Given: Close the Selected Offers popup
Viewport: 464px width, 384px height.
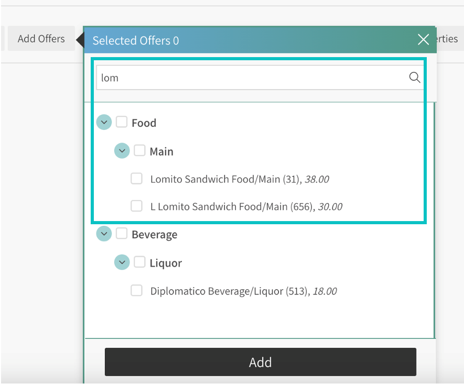Looking at the screenshot, I should (423, 39).
